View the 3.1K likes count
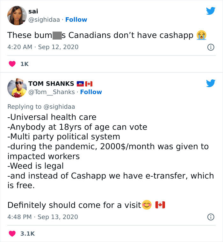223x242 pixels. pyautogui.click(x=27, y=234)
